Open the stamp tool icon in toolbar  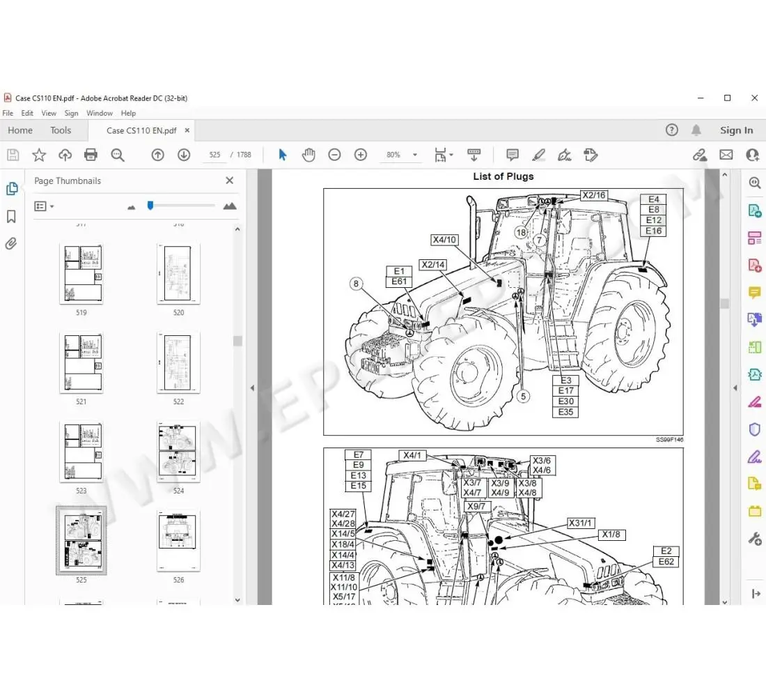pyautogui.click(x=590, y=155)
